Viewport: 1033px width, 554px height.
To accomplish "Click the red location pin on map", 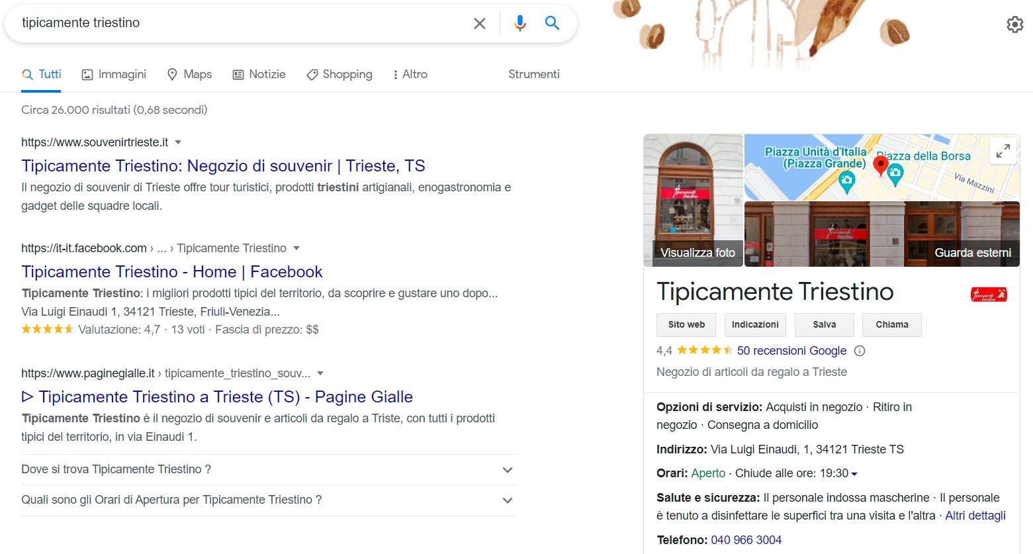I will 880,165.
